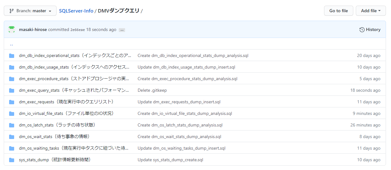Open the masaki-hirose author link

pyautogui.click(x=33, y=30)
